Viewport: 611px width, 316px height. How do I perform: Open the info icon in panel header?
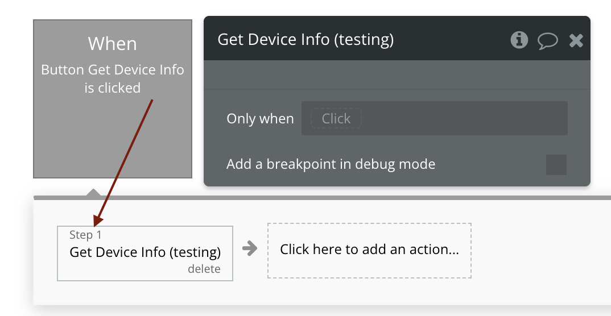point(519,40)
